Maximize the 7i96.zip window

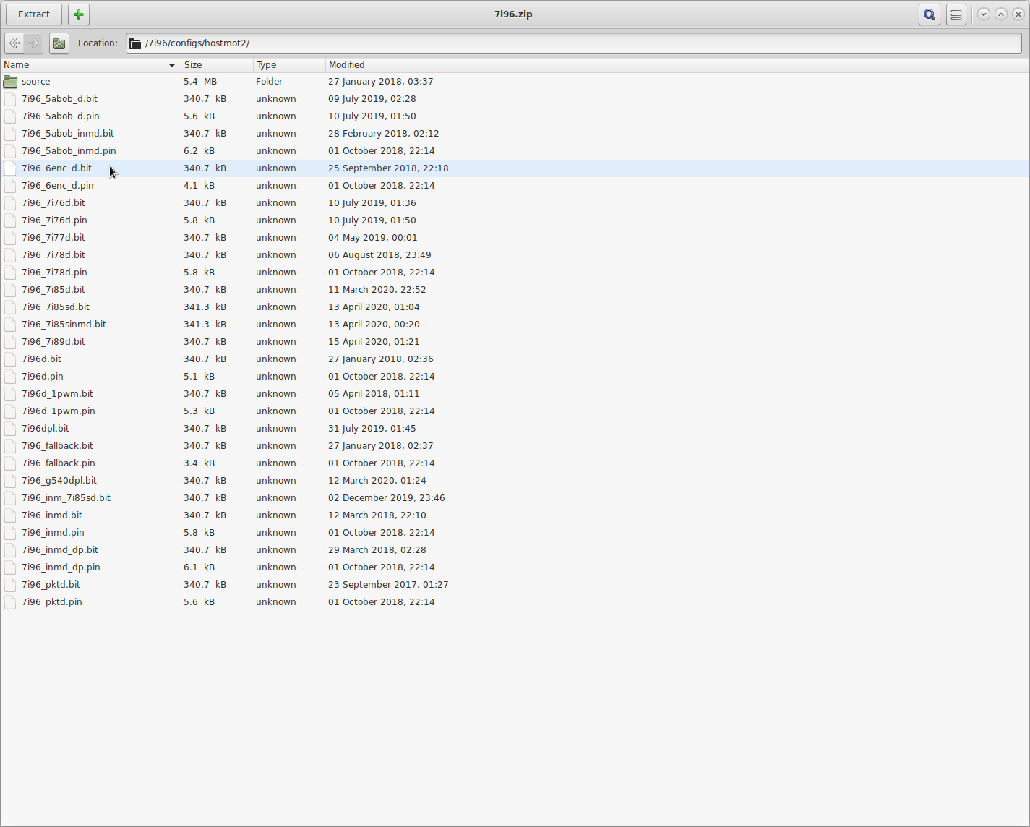[1001, 14]
